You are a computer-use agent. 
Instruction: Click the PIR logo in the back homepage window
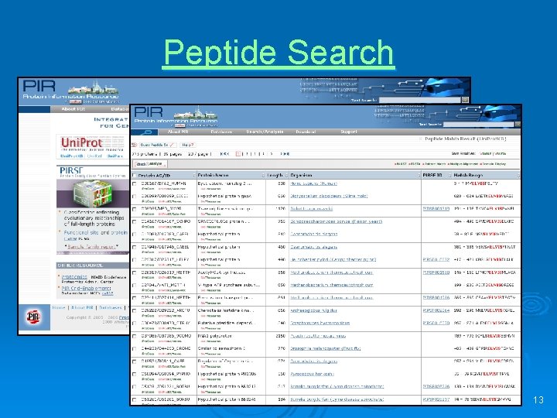(39, 86)
